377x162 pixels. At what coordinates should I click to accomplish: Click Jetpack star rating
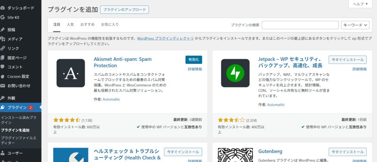[x=231, y=120]
